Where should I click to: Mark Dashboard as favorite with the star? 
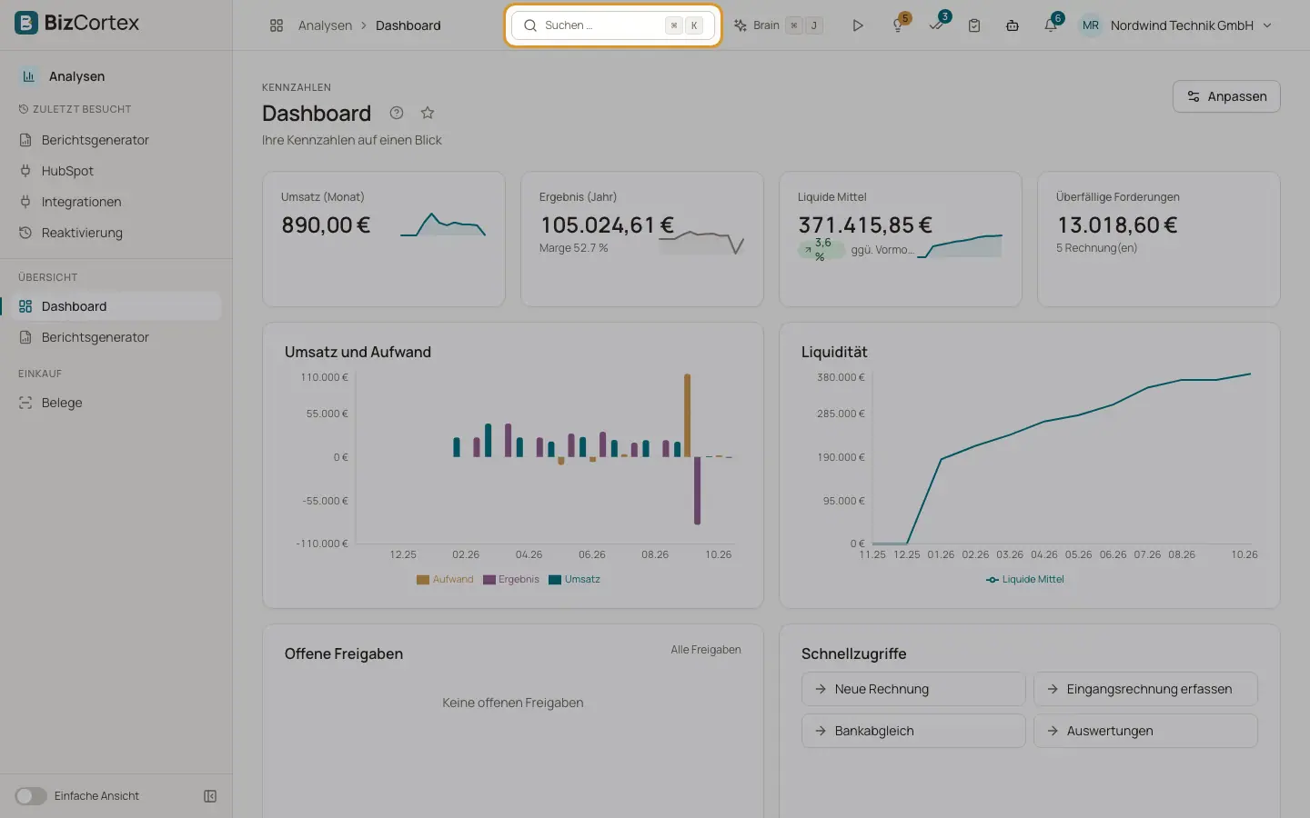pyautogui.click(x=428, y=113)
